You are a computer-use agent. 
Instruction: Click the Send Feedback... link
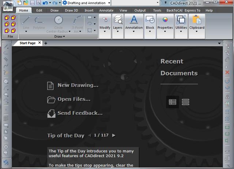[80, 113]
